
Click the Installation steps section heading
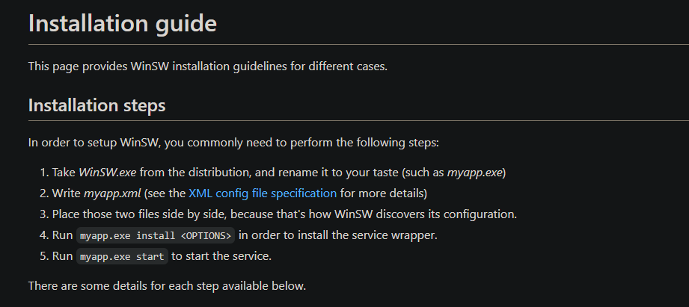pos(97,105)
